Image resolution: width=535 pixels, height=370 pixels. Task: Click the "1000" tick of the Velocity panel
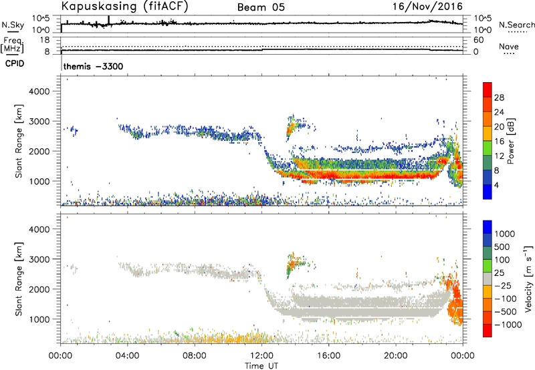pos(39,319)
